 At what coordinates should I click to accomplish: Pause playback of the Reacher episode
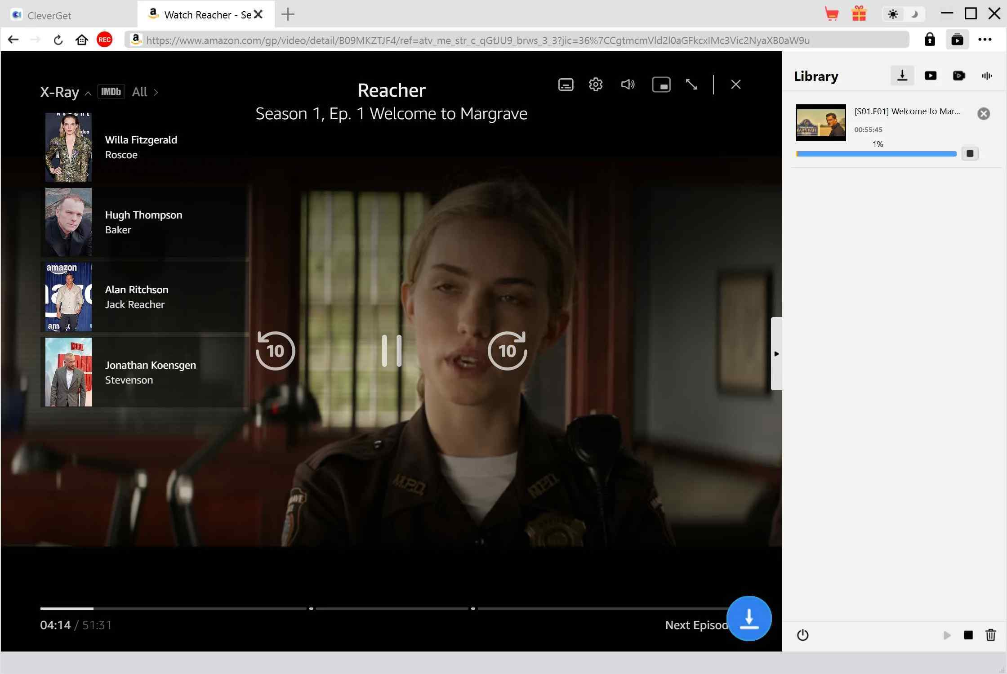[x=392, y=351]
